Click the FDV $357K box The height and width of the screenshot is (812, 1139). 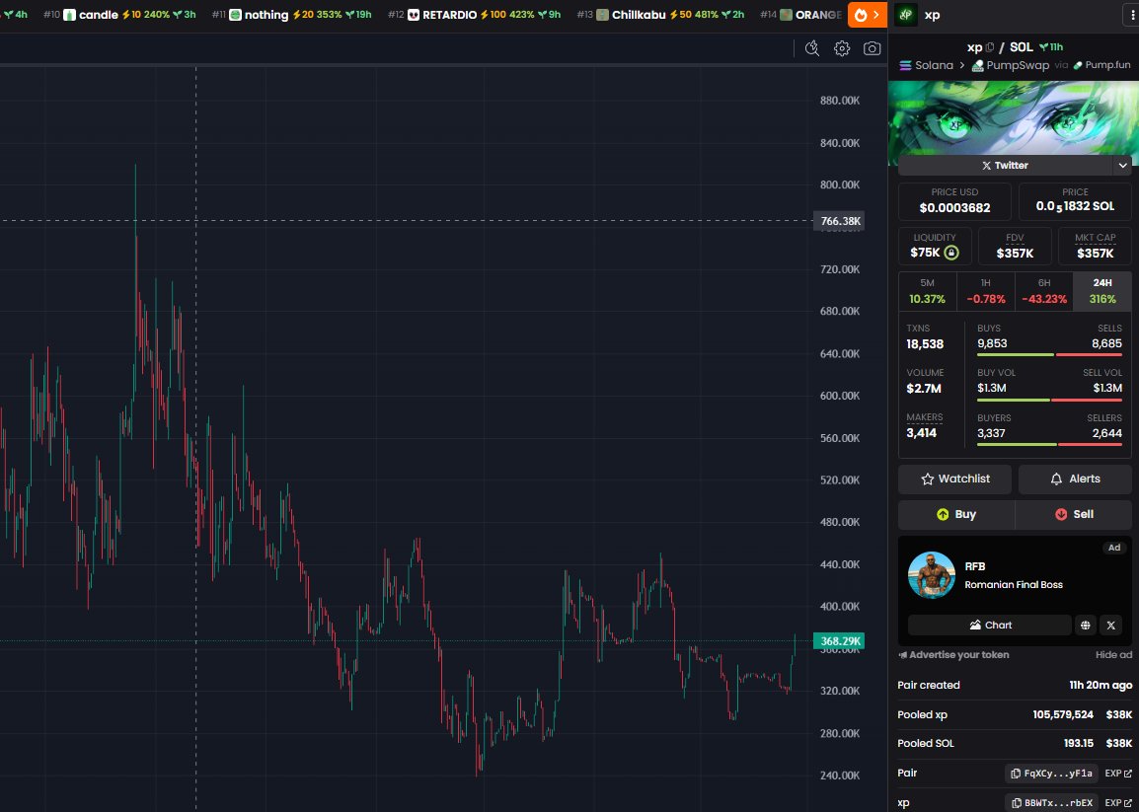1015,247
